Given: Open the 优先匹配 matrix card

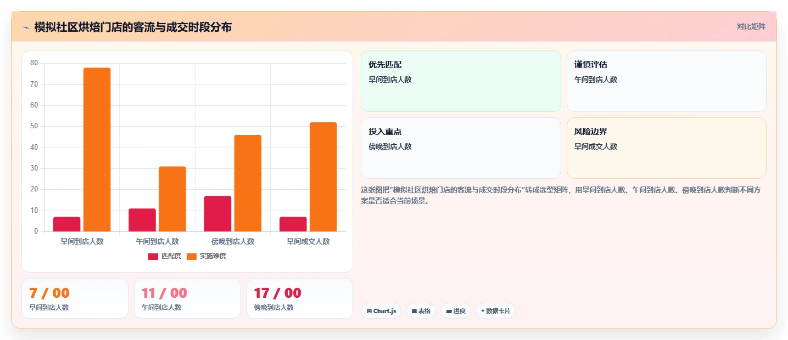Looking at the screenshot, I should [461, 81].
